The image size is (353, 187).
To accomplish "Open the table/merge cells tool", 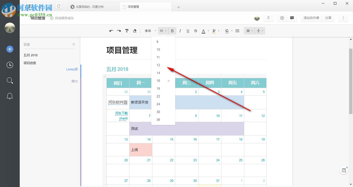I will point(237,31).
